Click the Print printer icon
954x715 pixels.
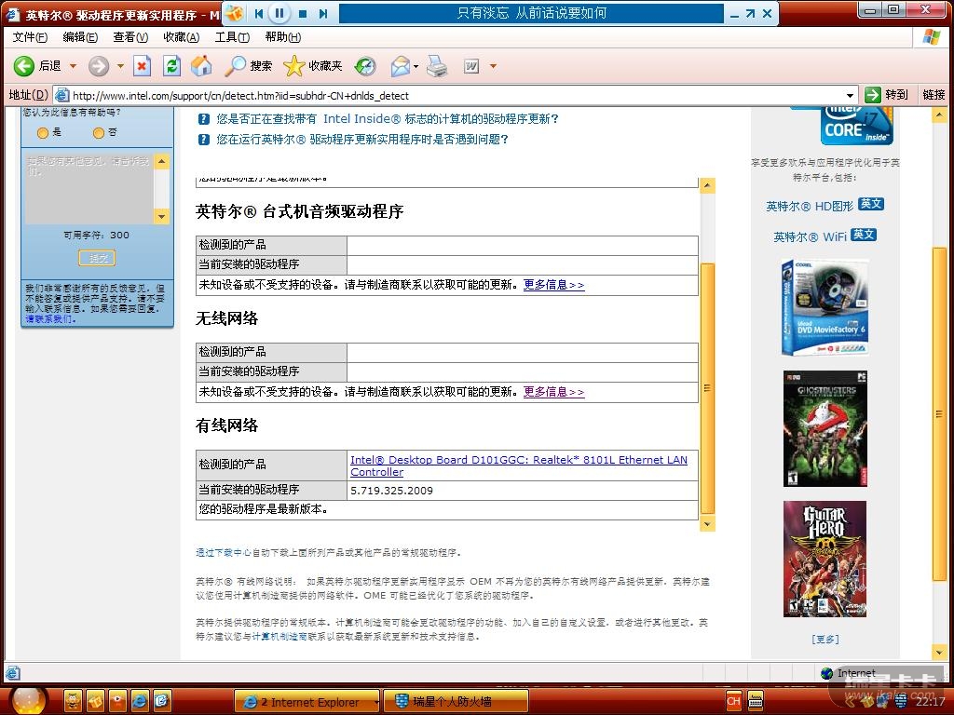tap(437, 66)
